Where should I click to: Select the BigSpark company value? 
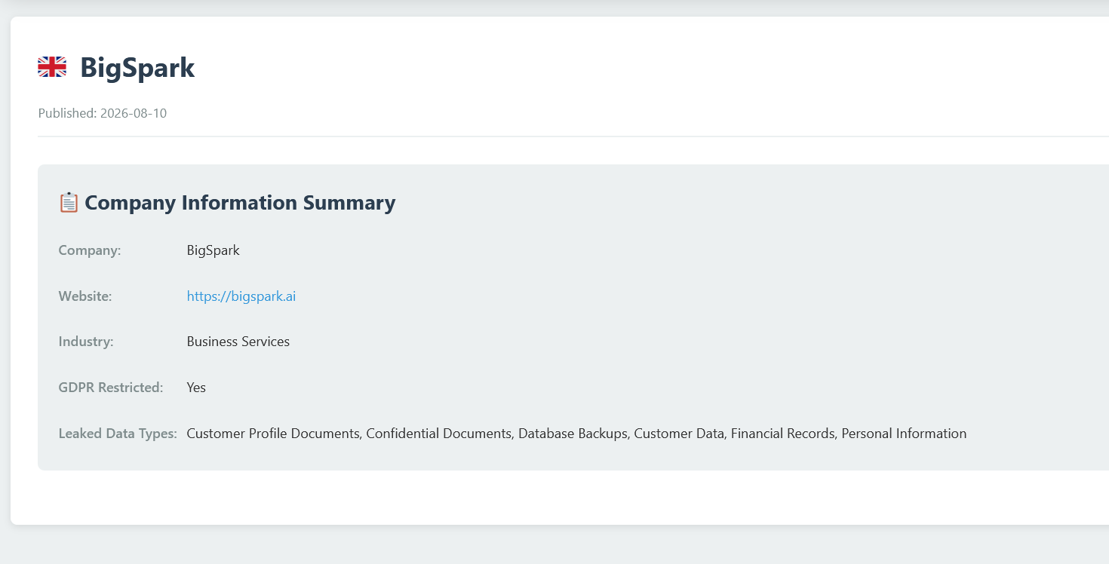(214, 250)
